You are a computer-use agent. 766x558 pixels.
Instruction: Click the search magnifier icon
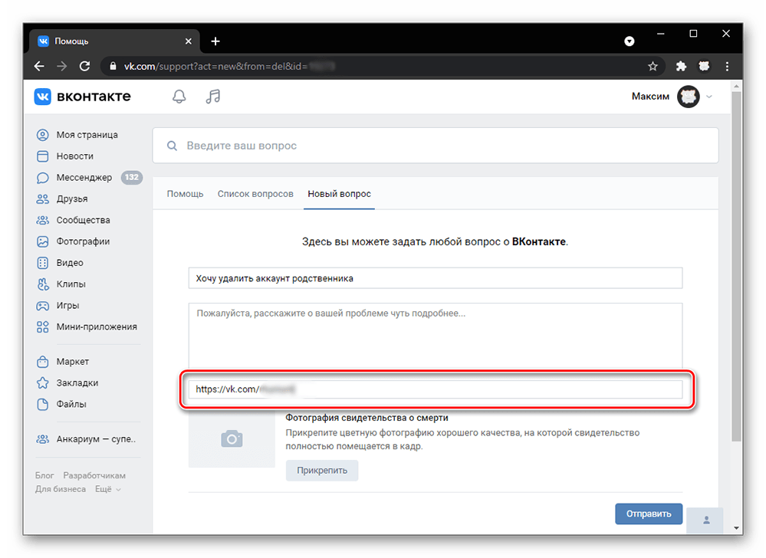tap(172, 146)
